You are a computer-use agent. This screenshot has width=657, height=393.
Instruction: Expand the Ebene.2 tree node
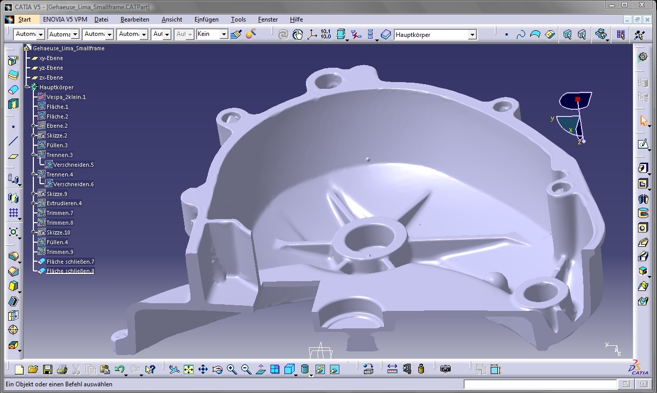tap(34, 126)
